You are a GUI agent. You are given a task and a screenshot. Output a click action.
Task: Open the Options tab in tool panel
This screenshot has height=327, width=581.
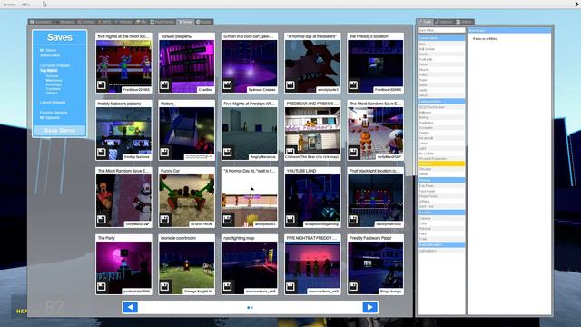pos(444,22)
